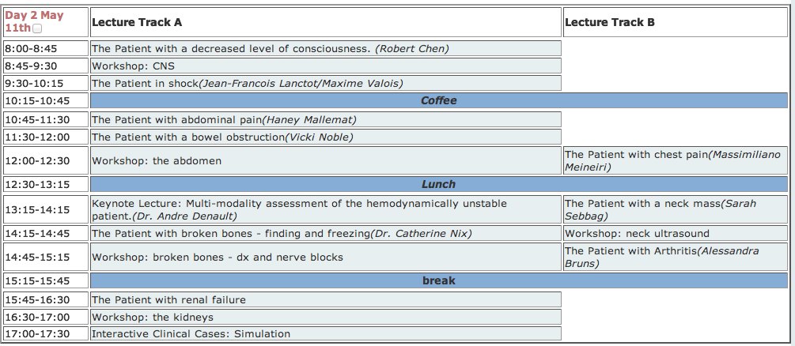Select The Patient in shock lecture

click(x=248, y=84)
